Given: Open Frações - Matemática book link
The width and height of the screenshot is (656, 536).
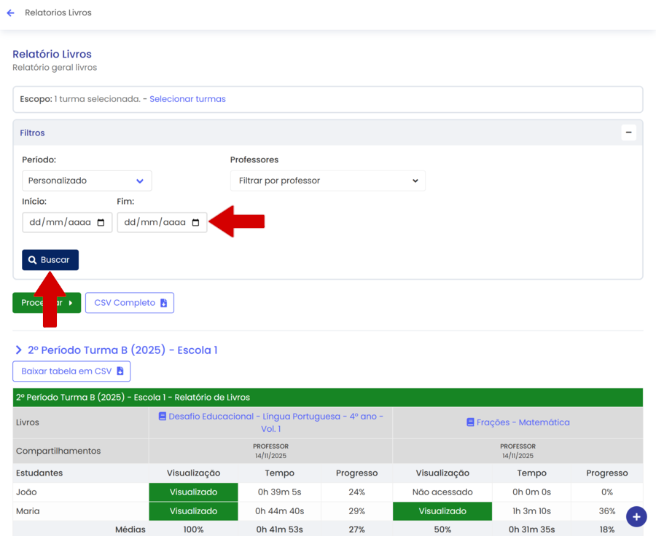Looking at the screenshot, I should point(518,422).
